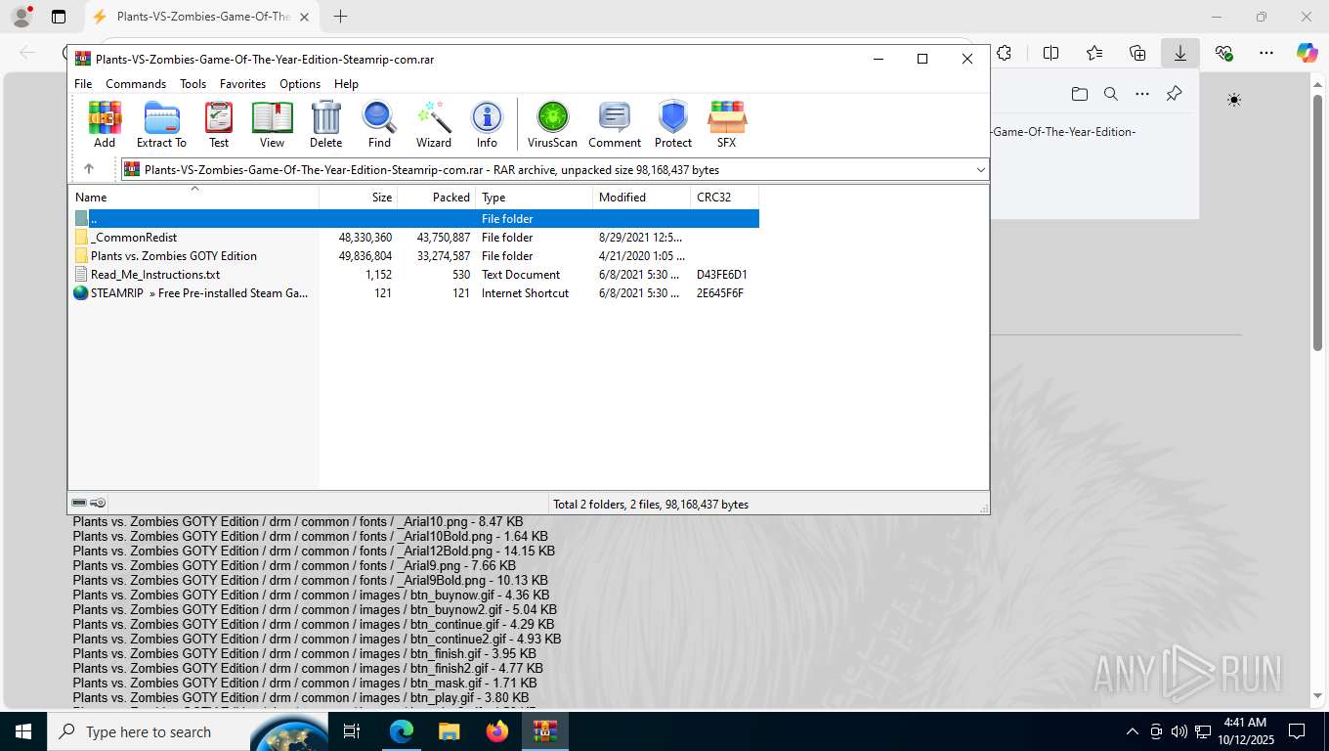Screen dimensions: 1329x751
Task: Go up one level with the arrow
Action: tap(89, 169)
